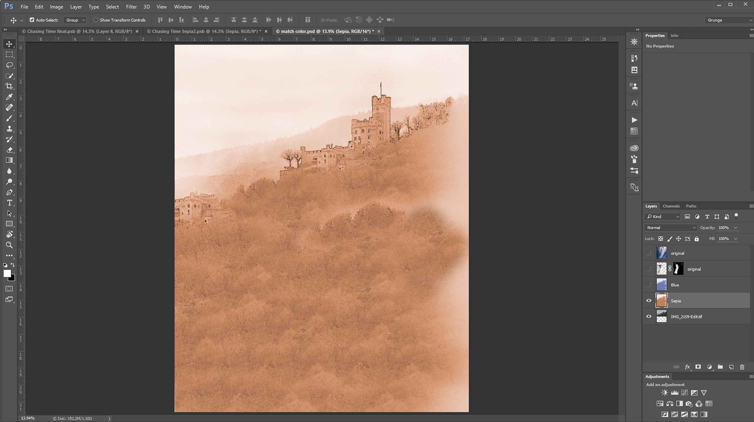754x422 pixels.
Task: Activate the Horizontal Type tool
Action: [9, 203]
